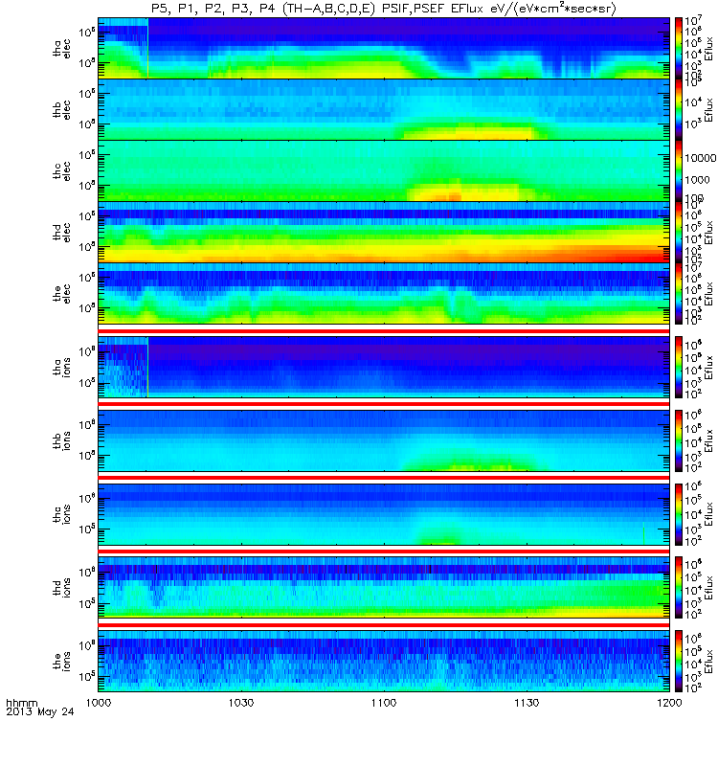Click the thd elec spectrogram panel
Screen dimensions: 718x766
(x=384, y=232)
